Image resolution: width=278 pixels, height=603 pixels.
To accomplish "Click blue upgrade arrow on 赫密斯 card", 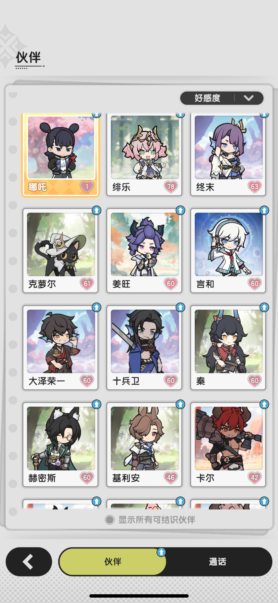I will click(97, 404).
